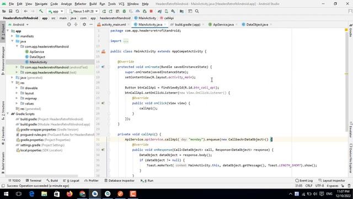Click the red Stop button icon
This screenshot has height=199, width=353.
[151, 11]
